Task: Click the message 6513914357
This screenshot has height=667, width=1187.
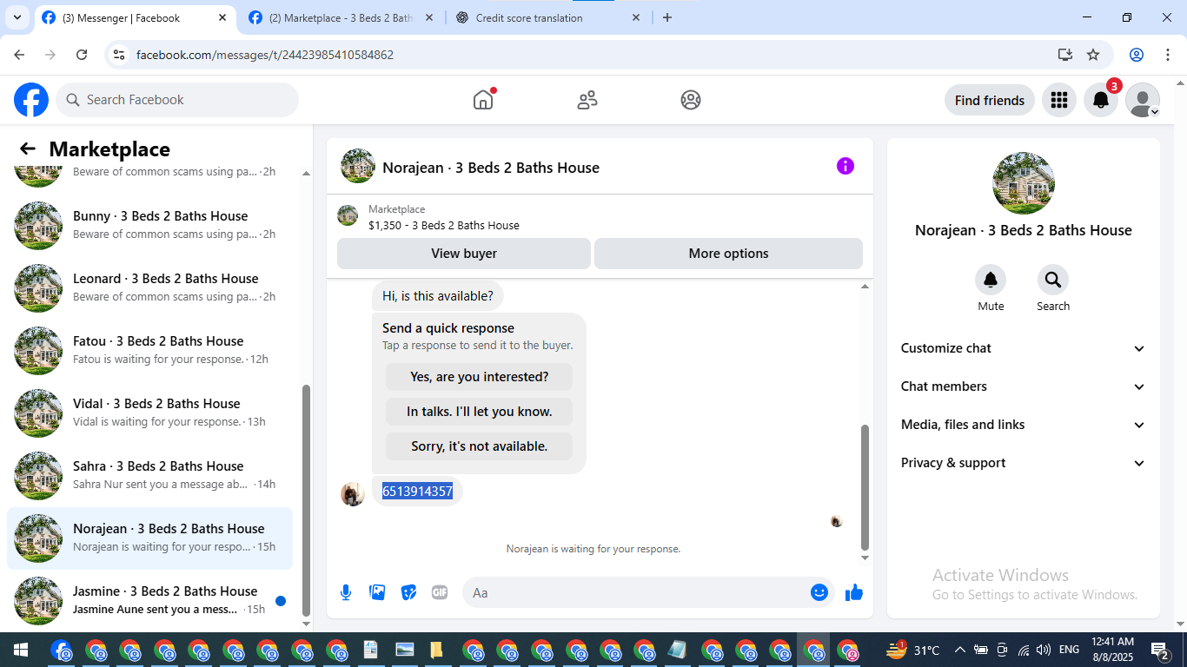Action: [x=418, y=492]
